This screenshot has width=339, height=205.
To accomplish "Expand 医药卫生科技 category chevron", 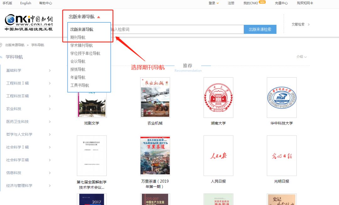I will coord(50,122).
